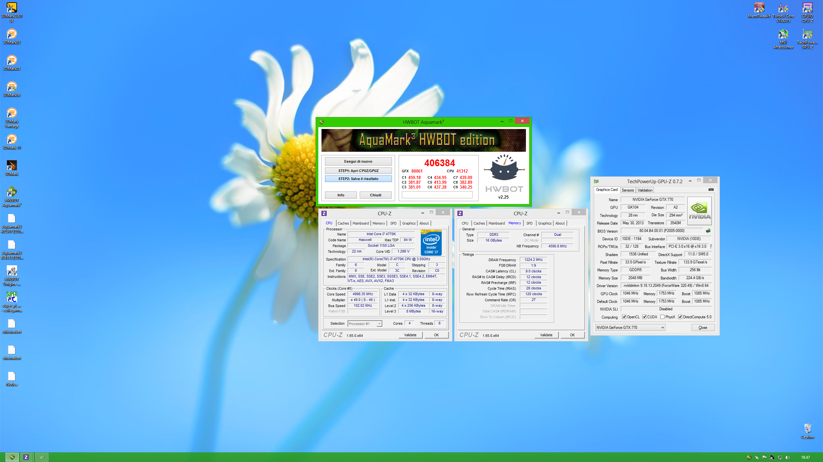Open the 3DMark desktop shortcut
This screenshot has height=462, width=823.
point(12,168)
